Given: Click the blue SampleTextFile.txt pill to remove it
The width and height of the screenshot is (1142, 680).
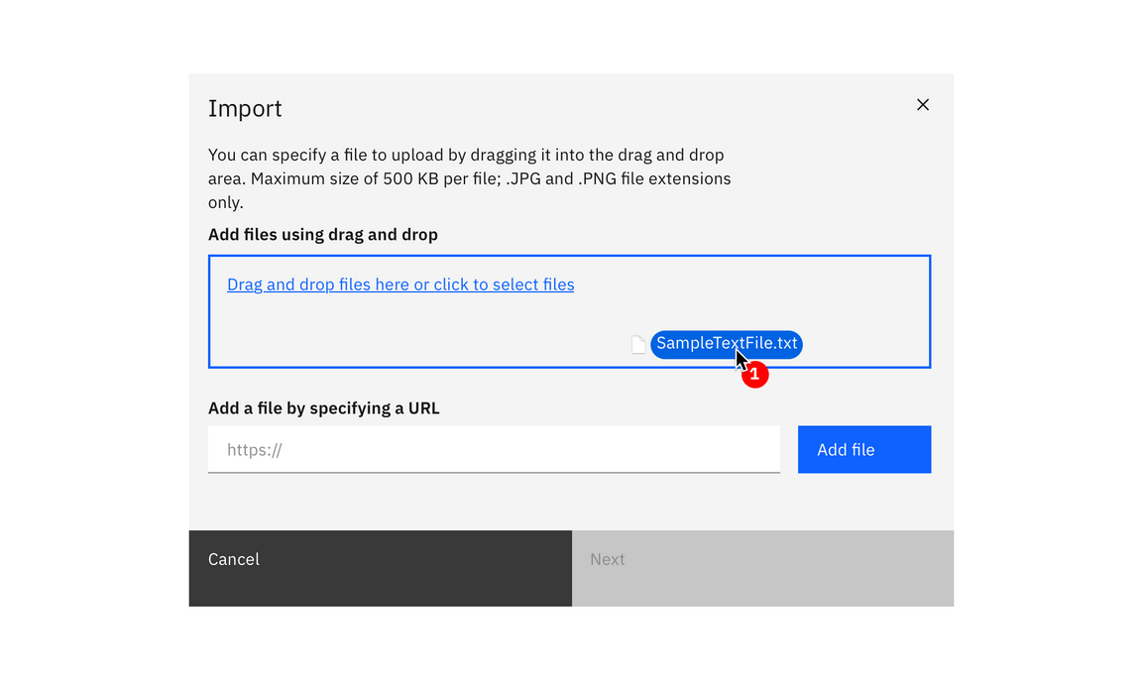Looking at the screenshot, I should (x=727, y=344).
